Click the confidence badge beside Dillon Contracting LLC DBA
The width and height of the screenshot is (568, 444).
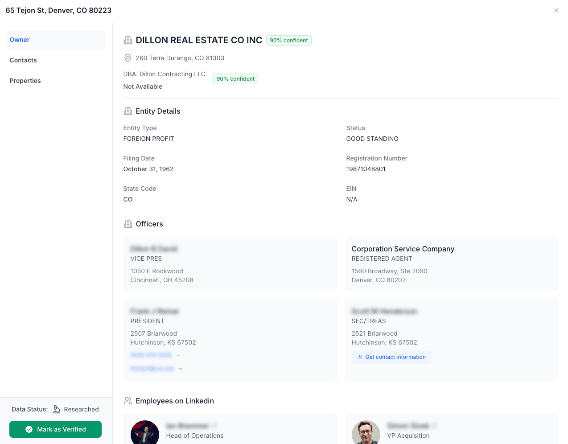click(235, 79)
